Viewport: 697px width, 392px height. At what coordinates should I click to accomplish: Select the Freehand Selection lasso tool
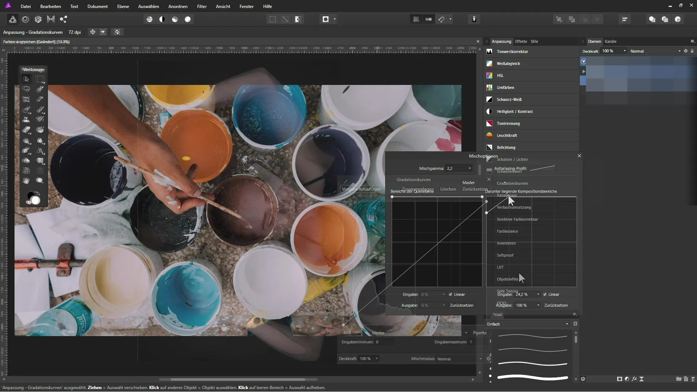coord(26,89)
